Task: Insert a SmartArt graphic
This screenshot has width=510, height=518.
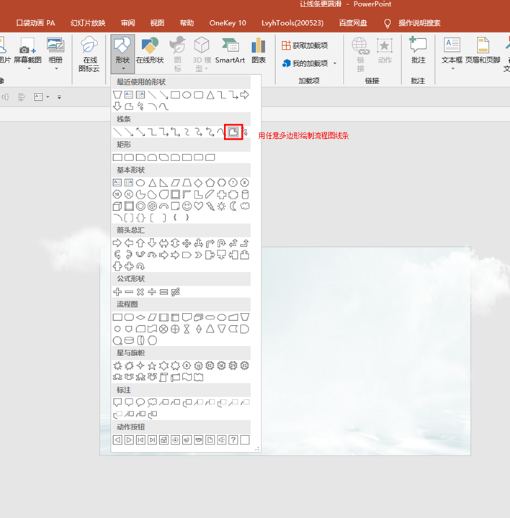Action: tap(231, 51)
